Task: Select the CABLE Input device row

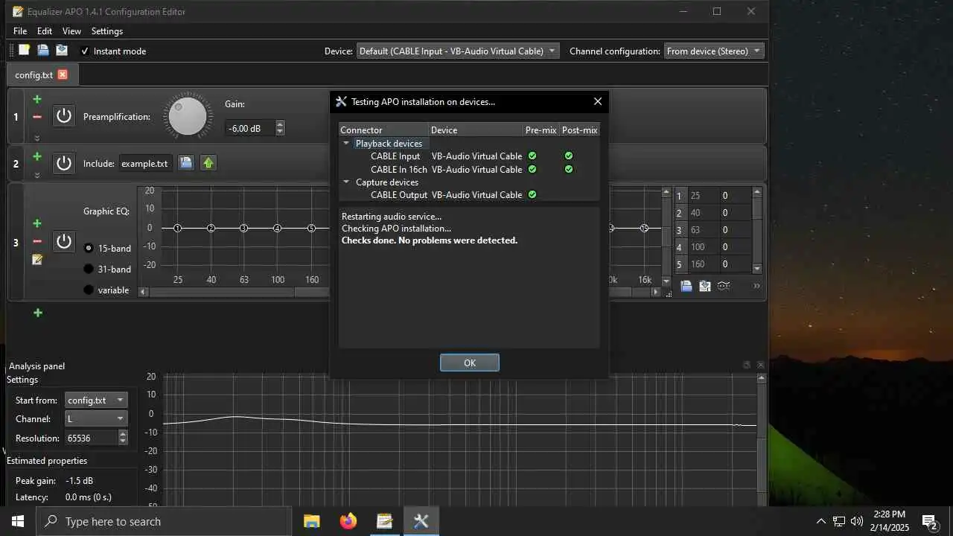Action: click(x=469, y=156)
